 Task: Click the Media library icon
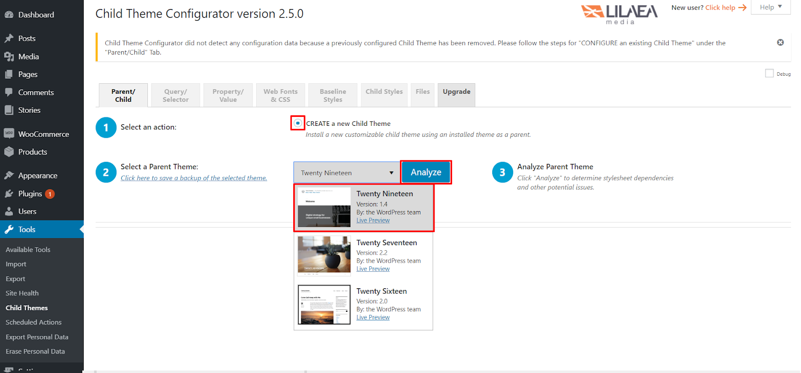click(x=9, y=57)
